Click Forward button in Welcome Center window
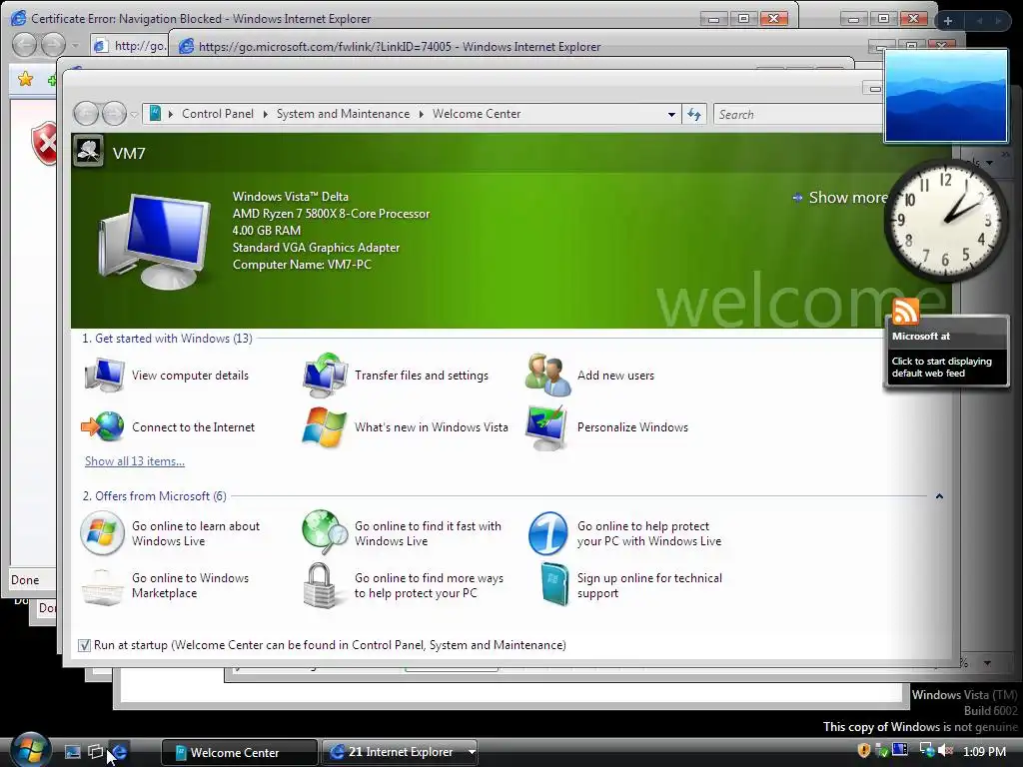This screenshot has width=1023, height=767. coord(114,114)
